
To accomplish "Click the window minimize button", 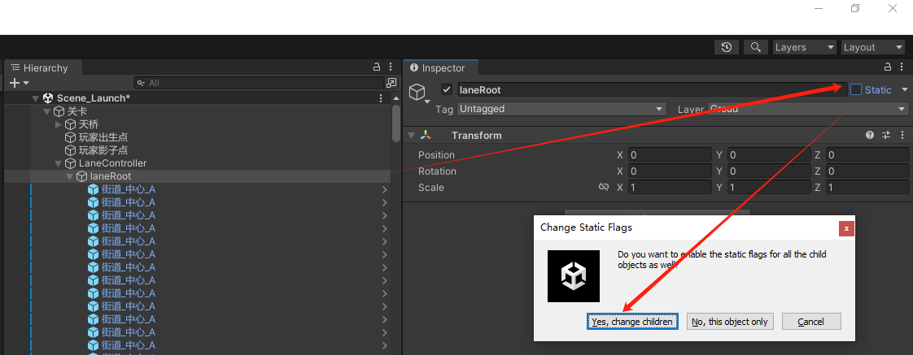I will pyautogui.click(x=819, y=8).
